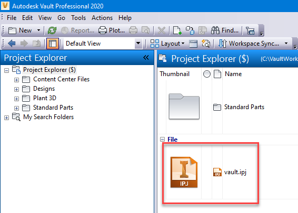
Task: Toggle the preview pane toolbar button
Action: 193,44
